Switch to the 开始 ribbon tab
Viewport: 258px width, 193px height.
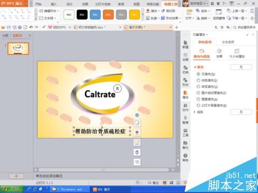pos(38,4)
